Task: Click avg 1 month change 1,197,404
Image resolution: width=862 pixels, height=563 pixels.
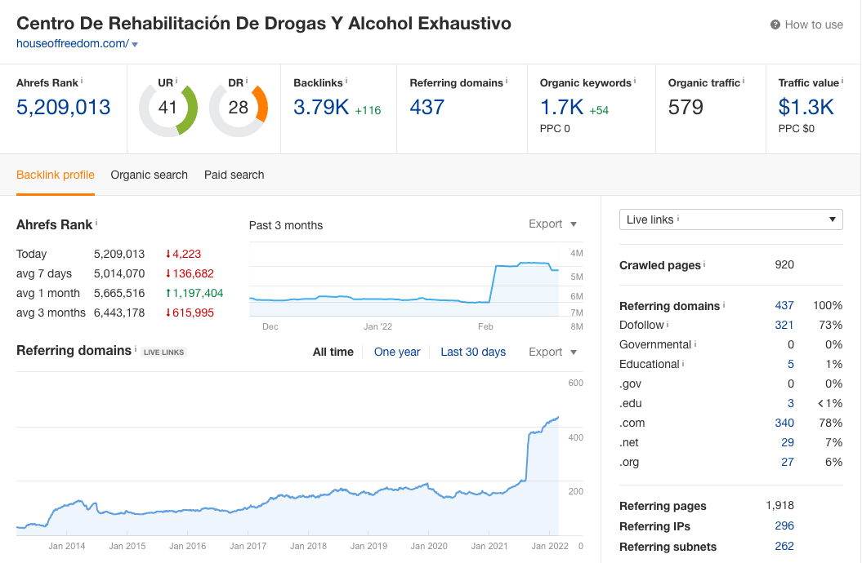Action: pyautogui.click(x=194, y=293)
